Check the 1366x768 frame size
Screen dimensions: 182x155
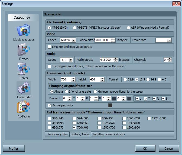124,118
